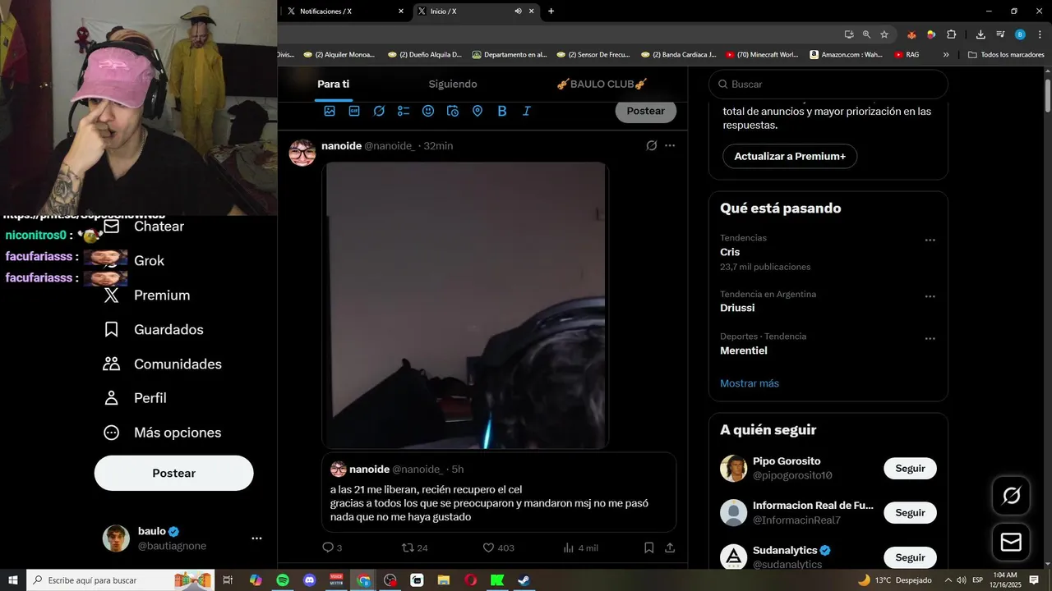The width and height of the screenshot is (1052, 591).
Task: Mute the Inicio / X tab audio
Action: (x=519, y=11)
